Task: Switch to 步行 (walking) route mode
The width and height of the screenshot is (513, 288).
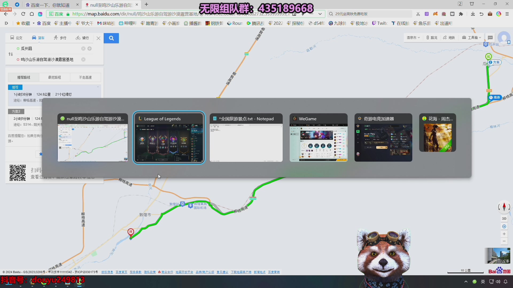Action: (60, 38)
